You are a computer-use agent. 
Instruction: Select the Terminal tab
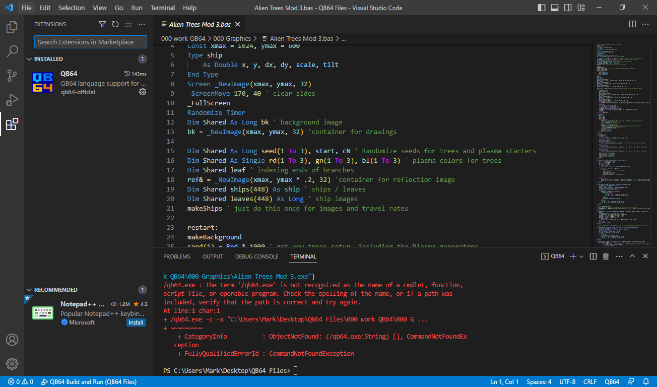click(x=303, y=256)
